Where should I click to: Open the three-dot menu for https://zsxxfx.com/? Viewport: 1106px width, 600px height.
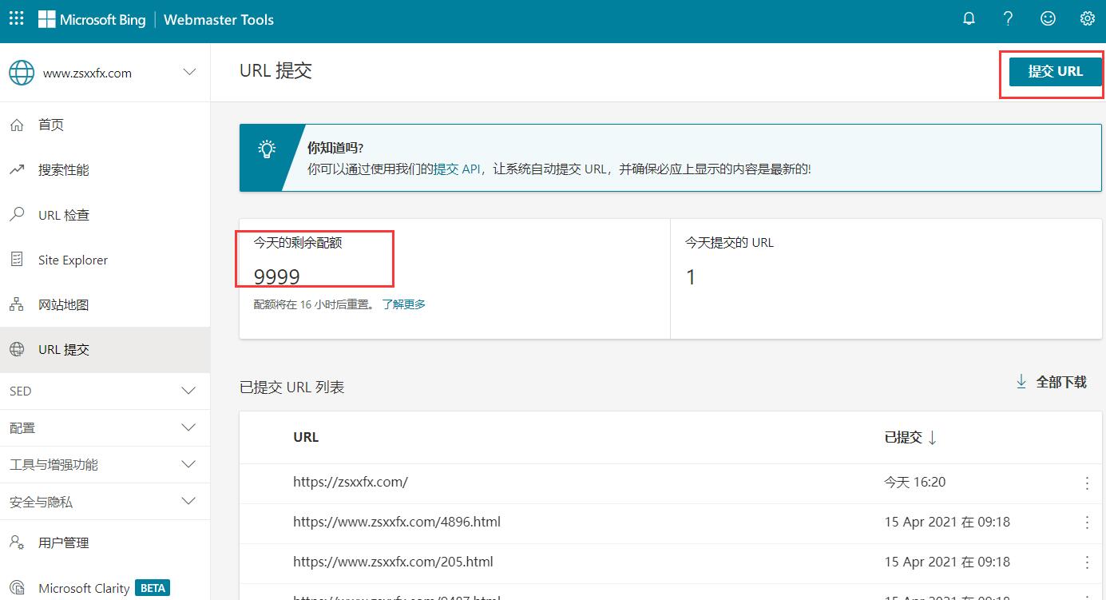1087,483
